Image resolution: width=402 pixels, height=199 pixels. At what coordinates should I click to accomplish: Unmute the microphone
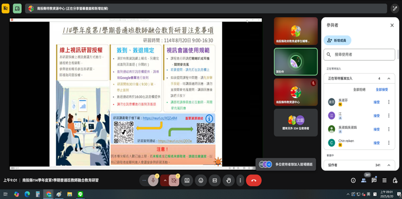(x=153, y=181)
